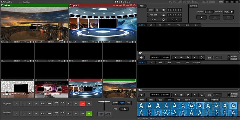Toggle loop icon in DDR 1 player
This screenshot has height=120, width=240.
[202, 57]
